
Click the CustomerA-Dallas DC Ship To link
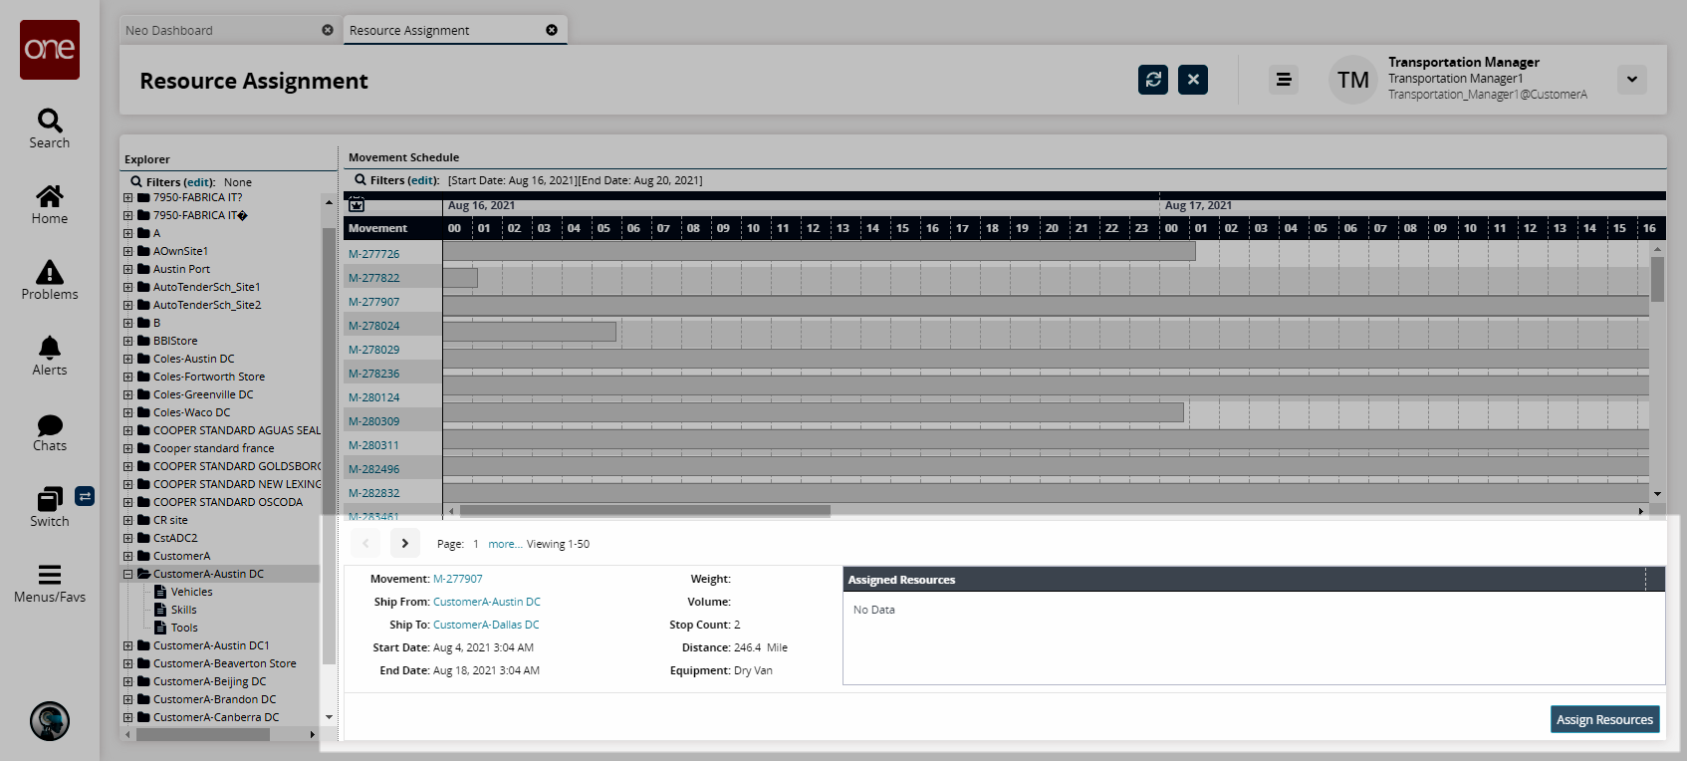tap(486, 625)
